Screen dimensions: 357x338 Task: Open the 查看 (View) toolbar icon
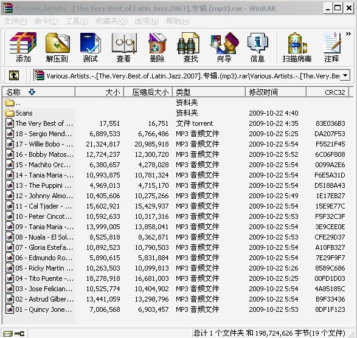[x=124, y=47]
